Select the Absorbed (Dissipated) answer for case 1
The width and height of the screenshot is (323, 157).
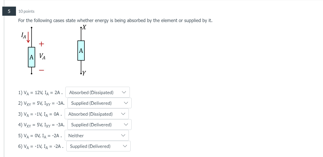point(91,92)
